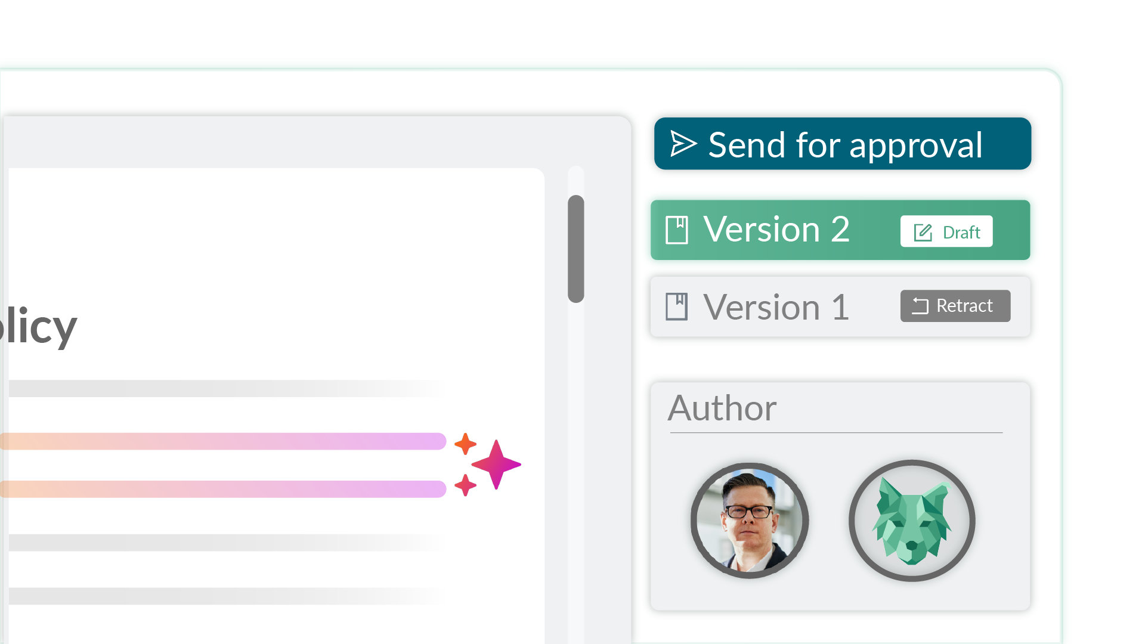Viewport: 1145px width, 644px height.
Task: Click the small red sparkle star at bottom
Action: (x=465, y=485)
